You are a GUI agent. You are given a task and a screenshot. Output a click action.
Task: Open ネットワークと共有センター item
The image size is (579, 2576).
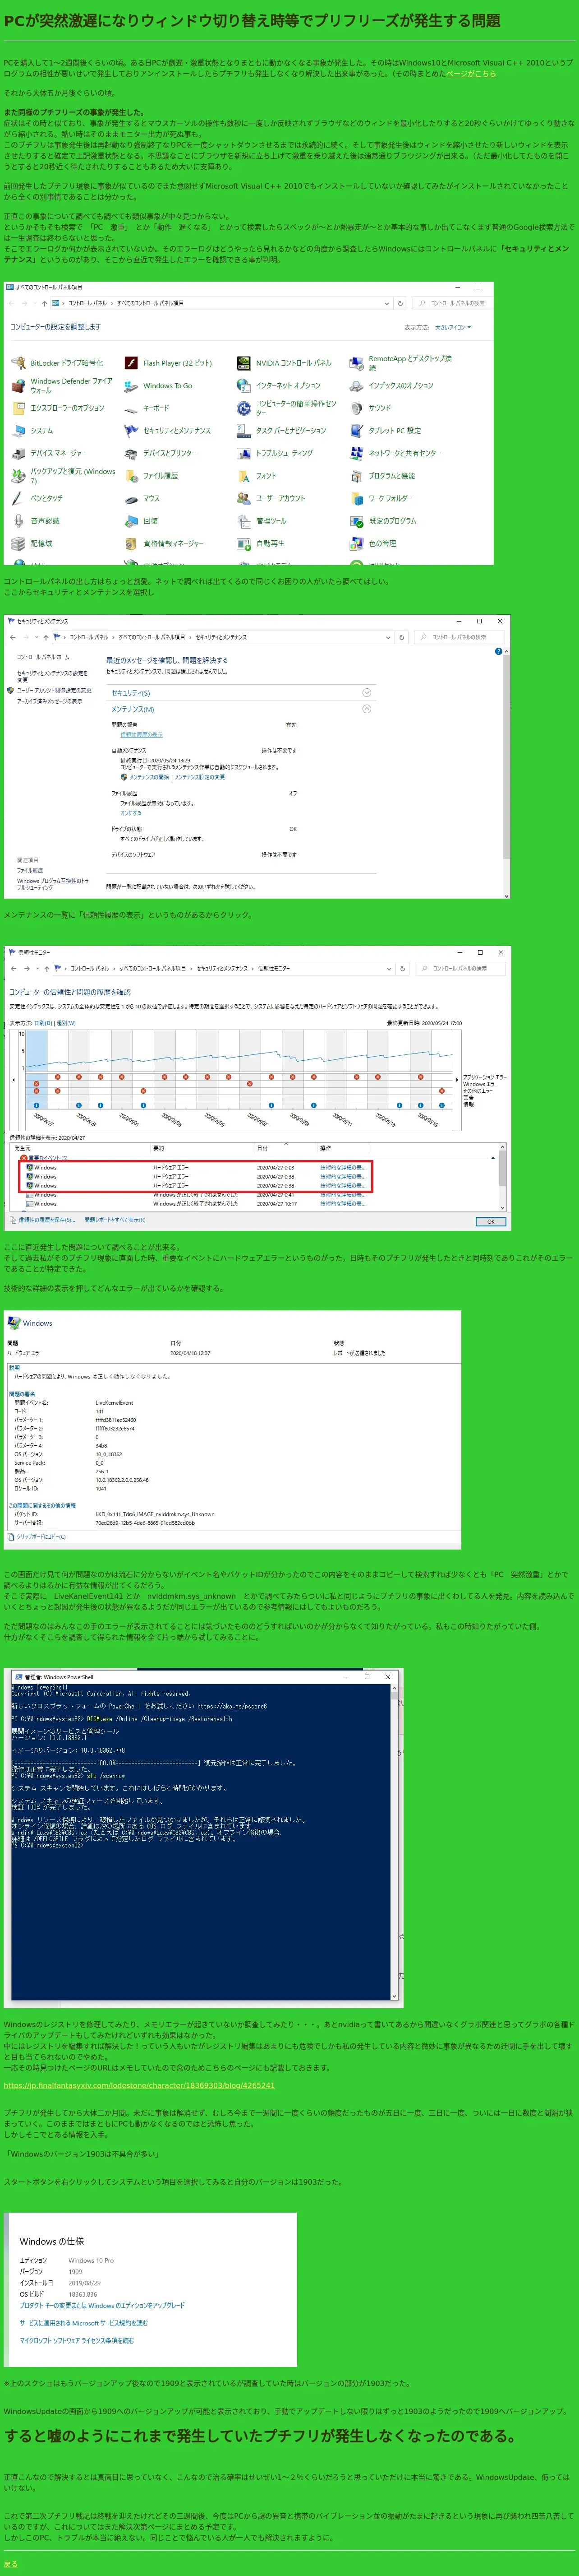(x=395, y=453)
